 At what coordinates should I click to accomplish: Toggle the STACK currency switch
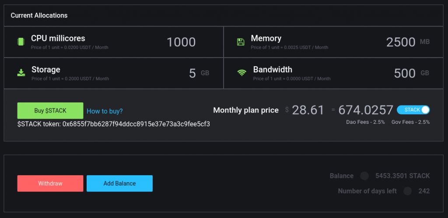coord(413,110)
